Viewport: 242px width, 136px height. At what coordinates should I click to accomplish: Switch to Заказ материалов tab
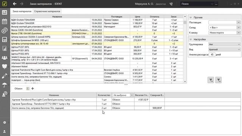(x=22, y=11)
